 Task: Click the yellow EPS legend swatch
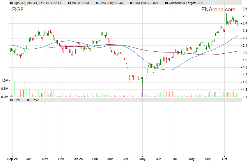(11, 100)
